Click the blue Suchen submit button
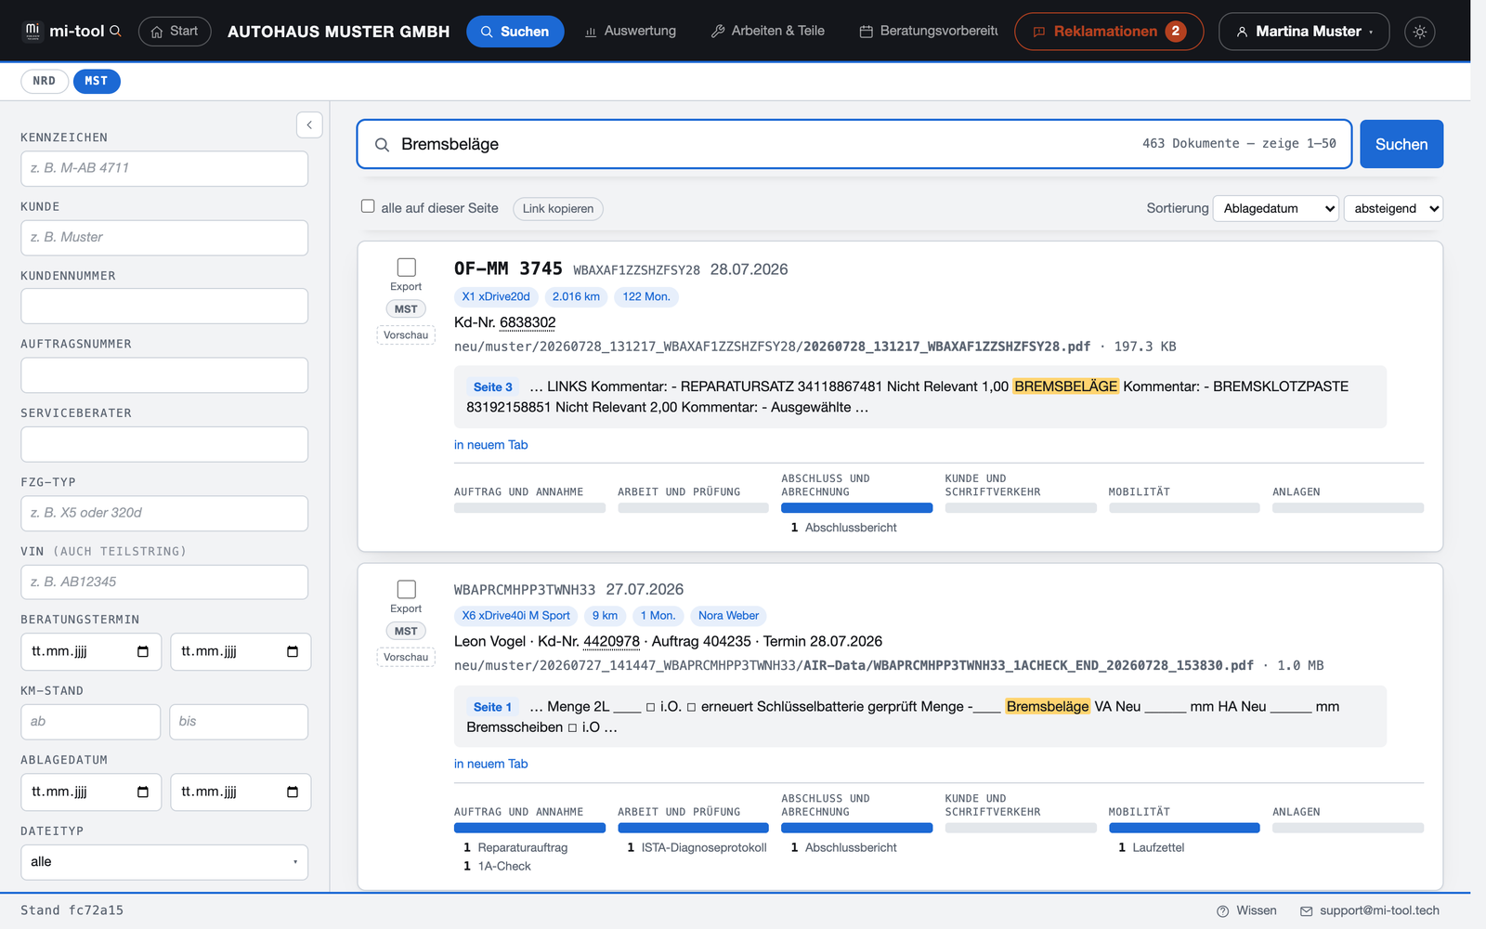The width and height of the screenshot is (1486, 929). [1401, 144]
